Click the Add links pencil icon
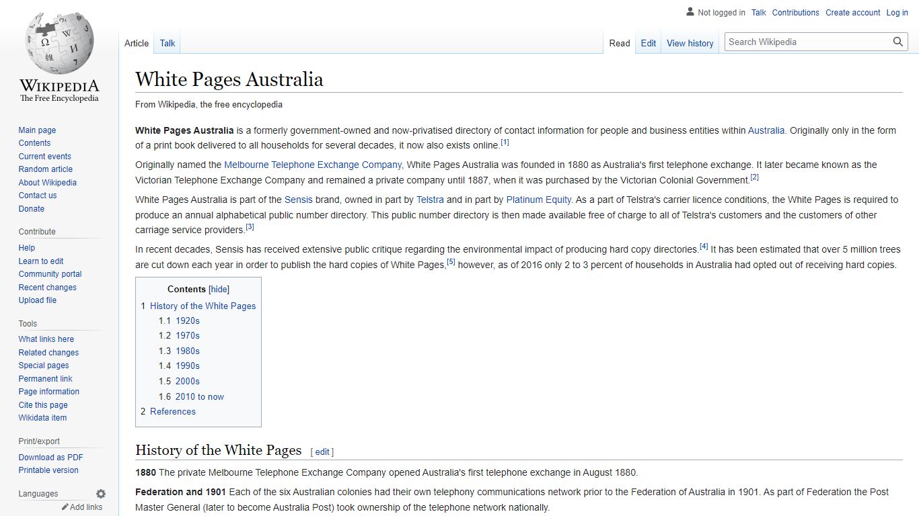Screen dimensions: 919x516 click(65, 507)
